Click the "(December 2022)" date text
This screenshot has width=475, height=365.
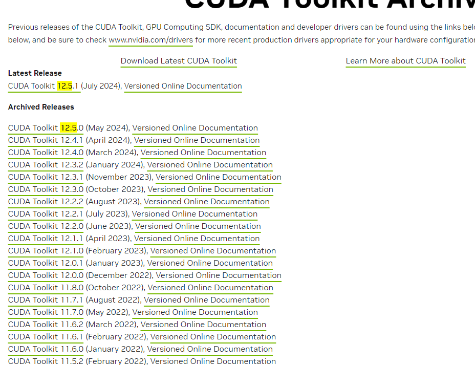point(120,275)
